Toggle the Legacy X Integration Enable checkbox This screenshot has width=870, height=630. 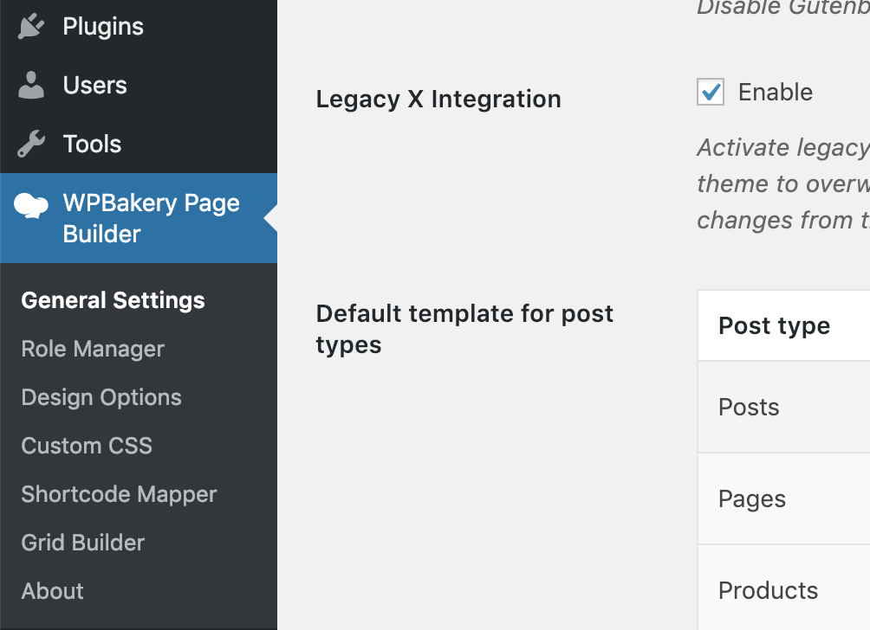click(711, 92)
